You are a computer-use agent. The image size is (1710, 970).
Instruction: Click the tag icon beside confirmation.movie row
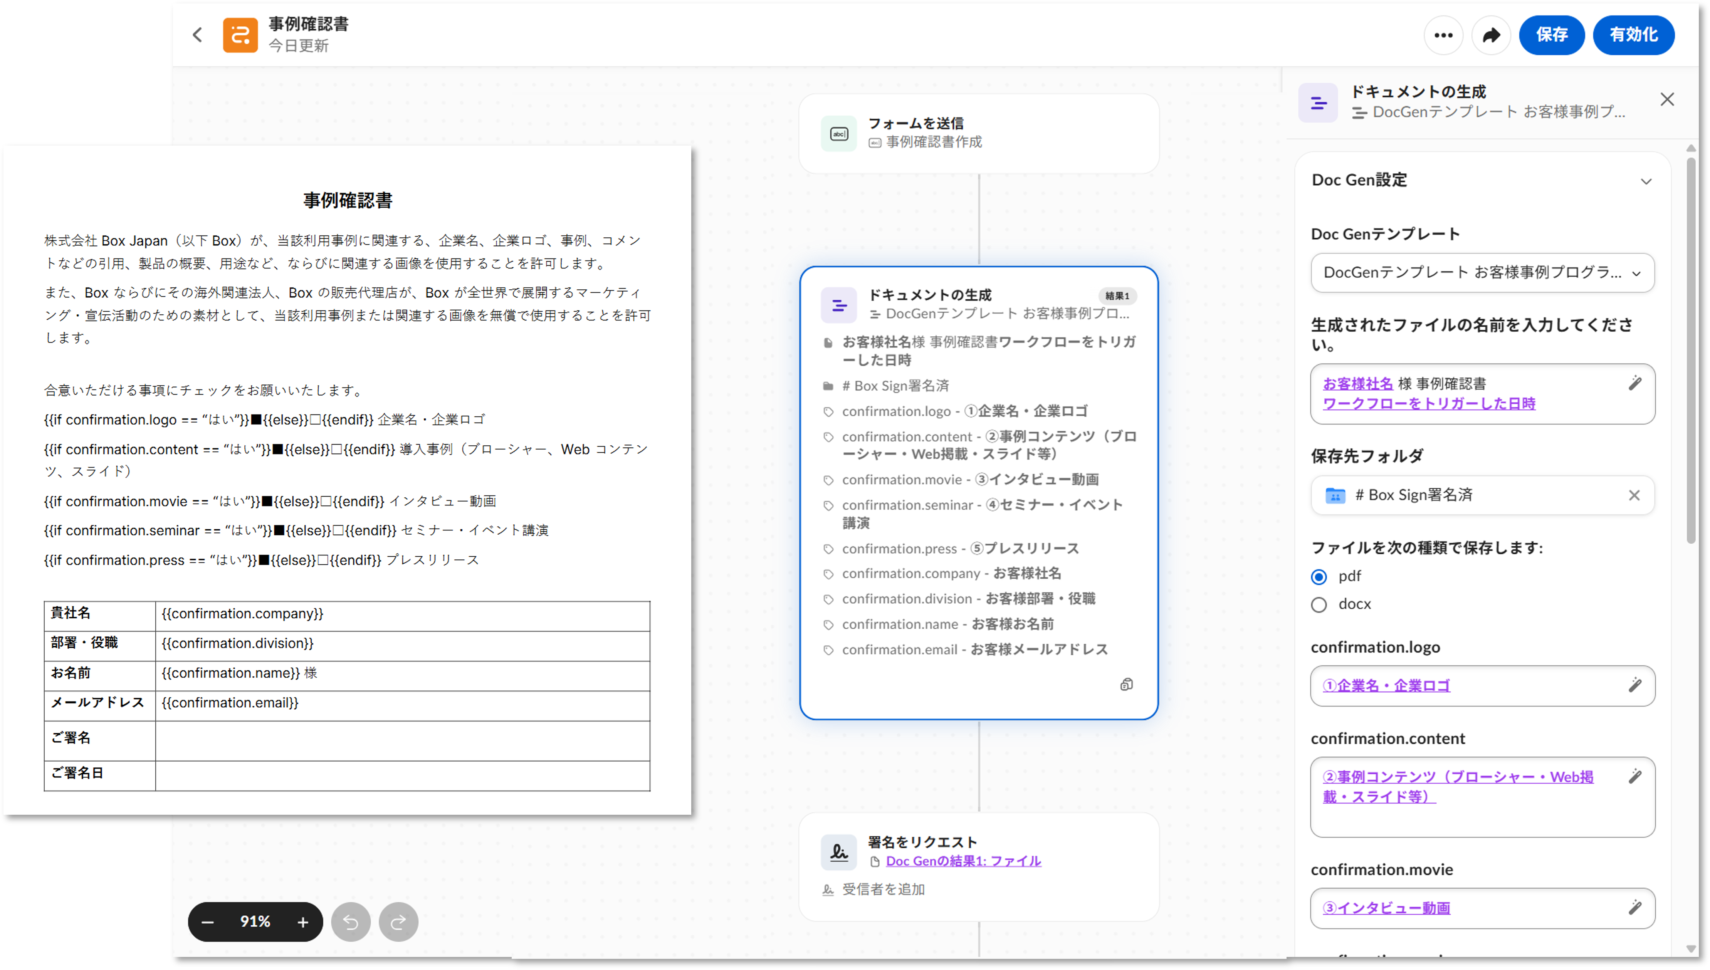(828, 480)
